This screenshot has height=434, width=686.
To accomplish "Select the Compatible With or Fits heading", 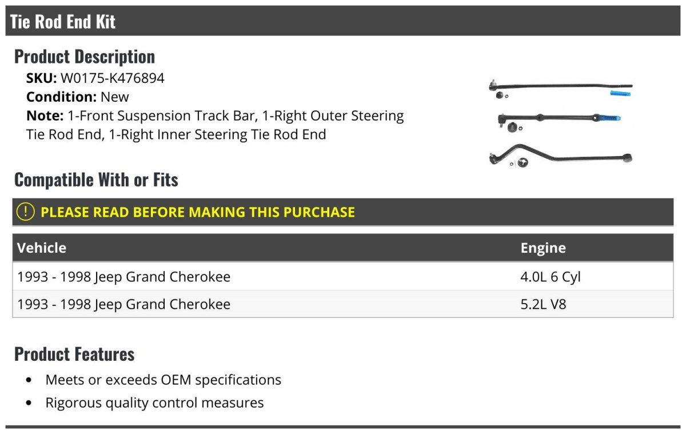I will (96, 180).
